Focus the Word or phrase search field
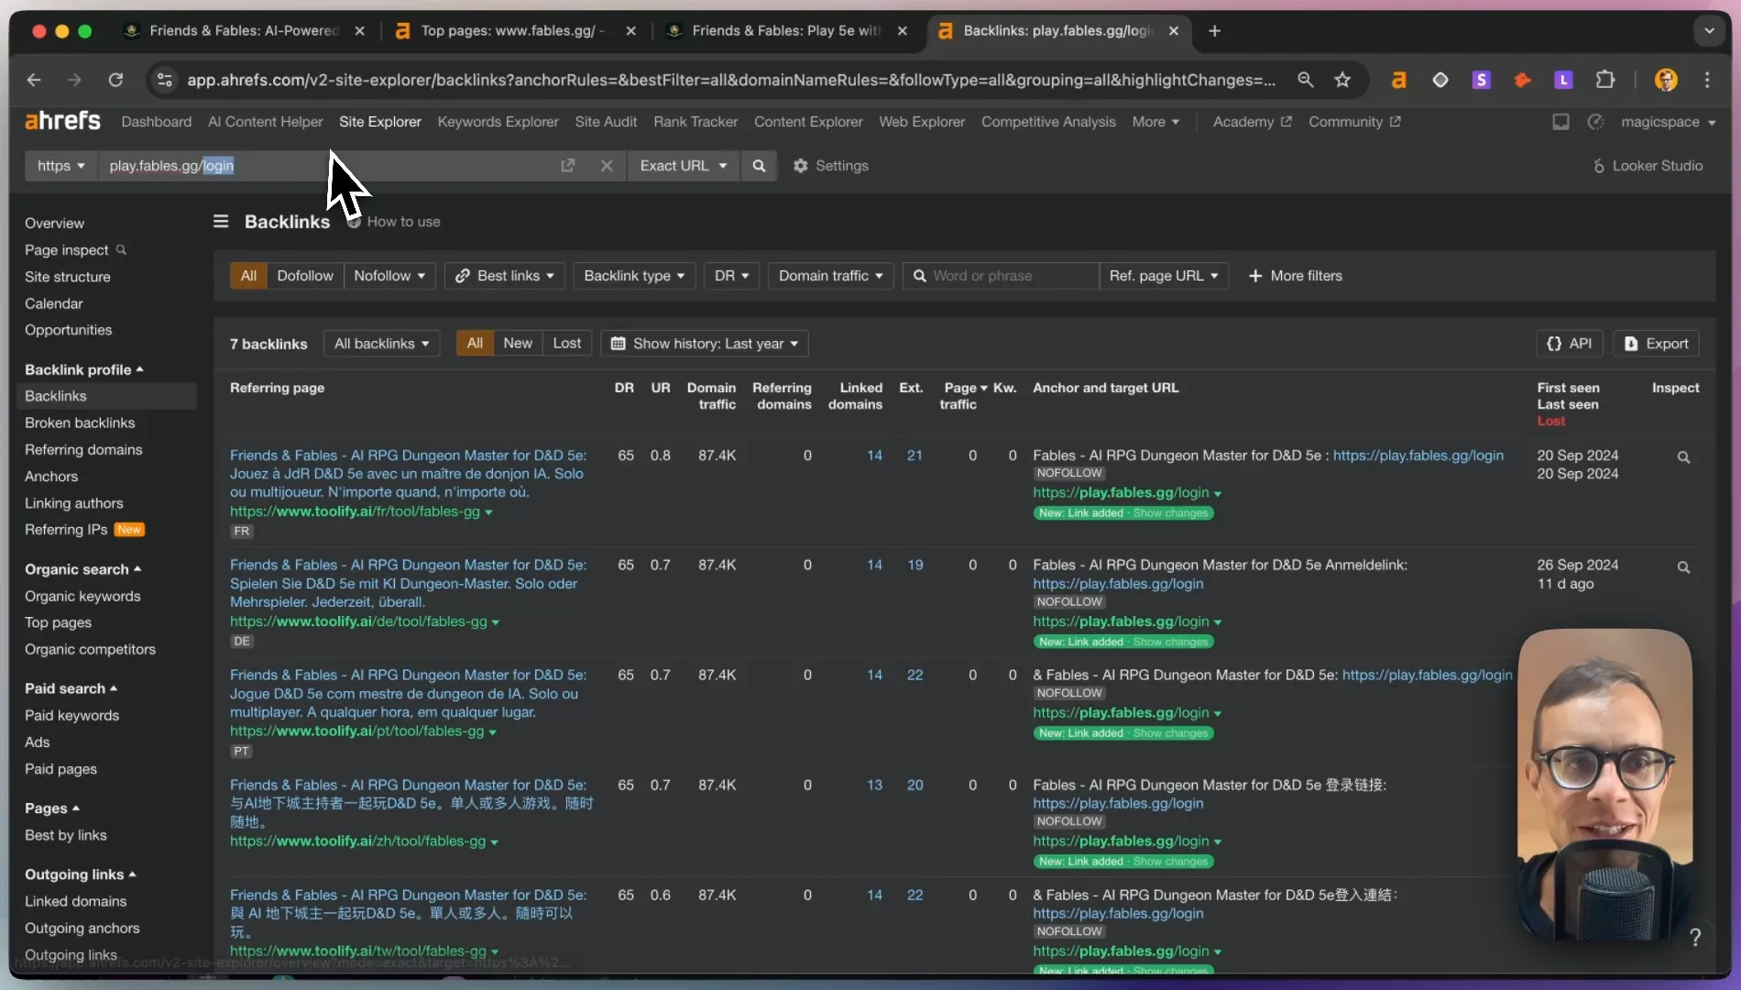Screen dimensions: 1741x990 click(x=1001, y=276)
